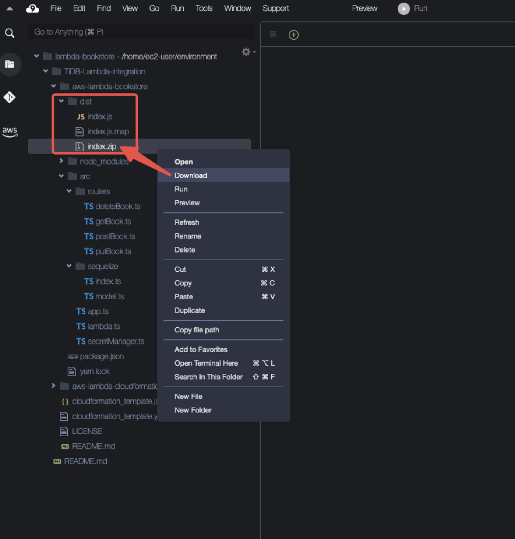Click the TS icon beside secretManager.ts
Viewport: 515px width, 539px height.
tap(81, 342)
